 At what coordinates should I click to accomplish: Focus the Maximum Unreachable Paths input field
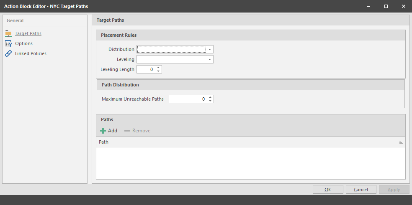point(188,99)
